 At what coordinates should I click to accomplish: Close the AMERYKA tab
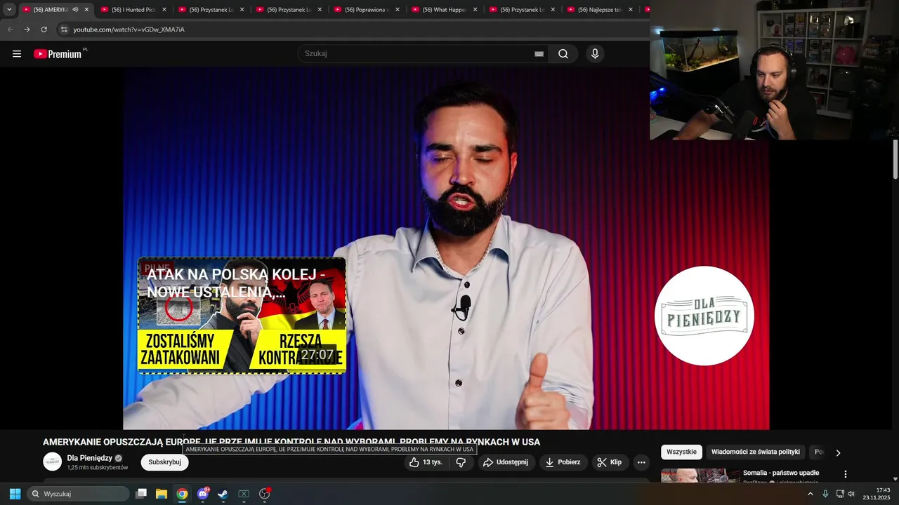point(86,10)
